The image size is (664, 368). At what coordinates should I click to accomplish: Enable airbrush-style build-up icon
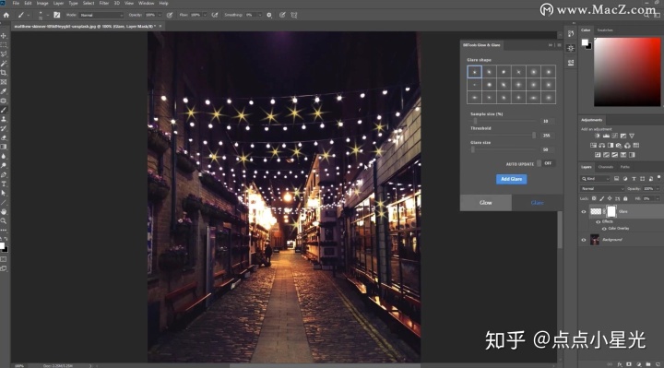[x=215, y=15]
